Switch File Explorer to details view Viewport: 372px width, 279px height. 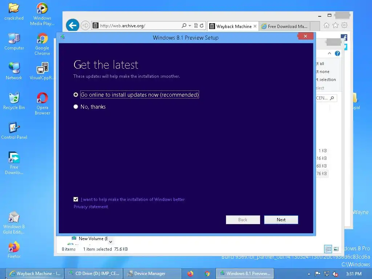328,249
